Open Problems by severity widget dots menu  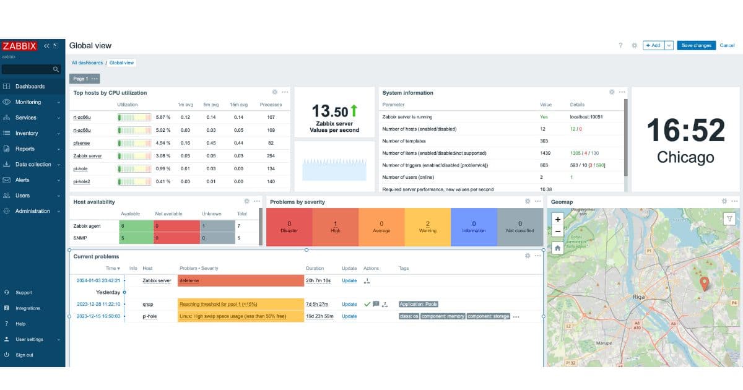[x=538, y=201]
